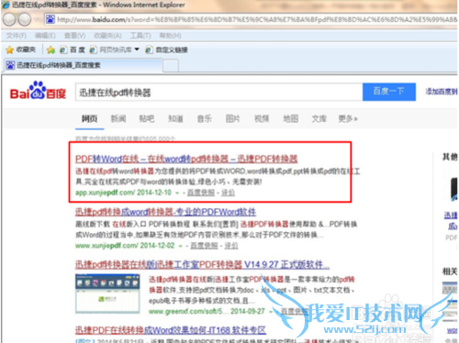The height and width of the screenshot is (343, 459).
Task: Open the 自定义链接 favorites bar link
Action: (x=167, y=50)
